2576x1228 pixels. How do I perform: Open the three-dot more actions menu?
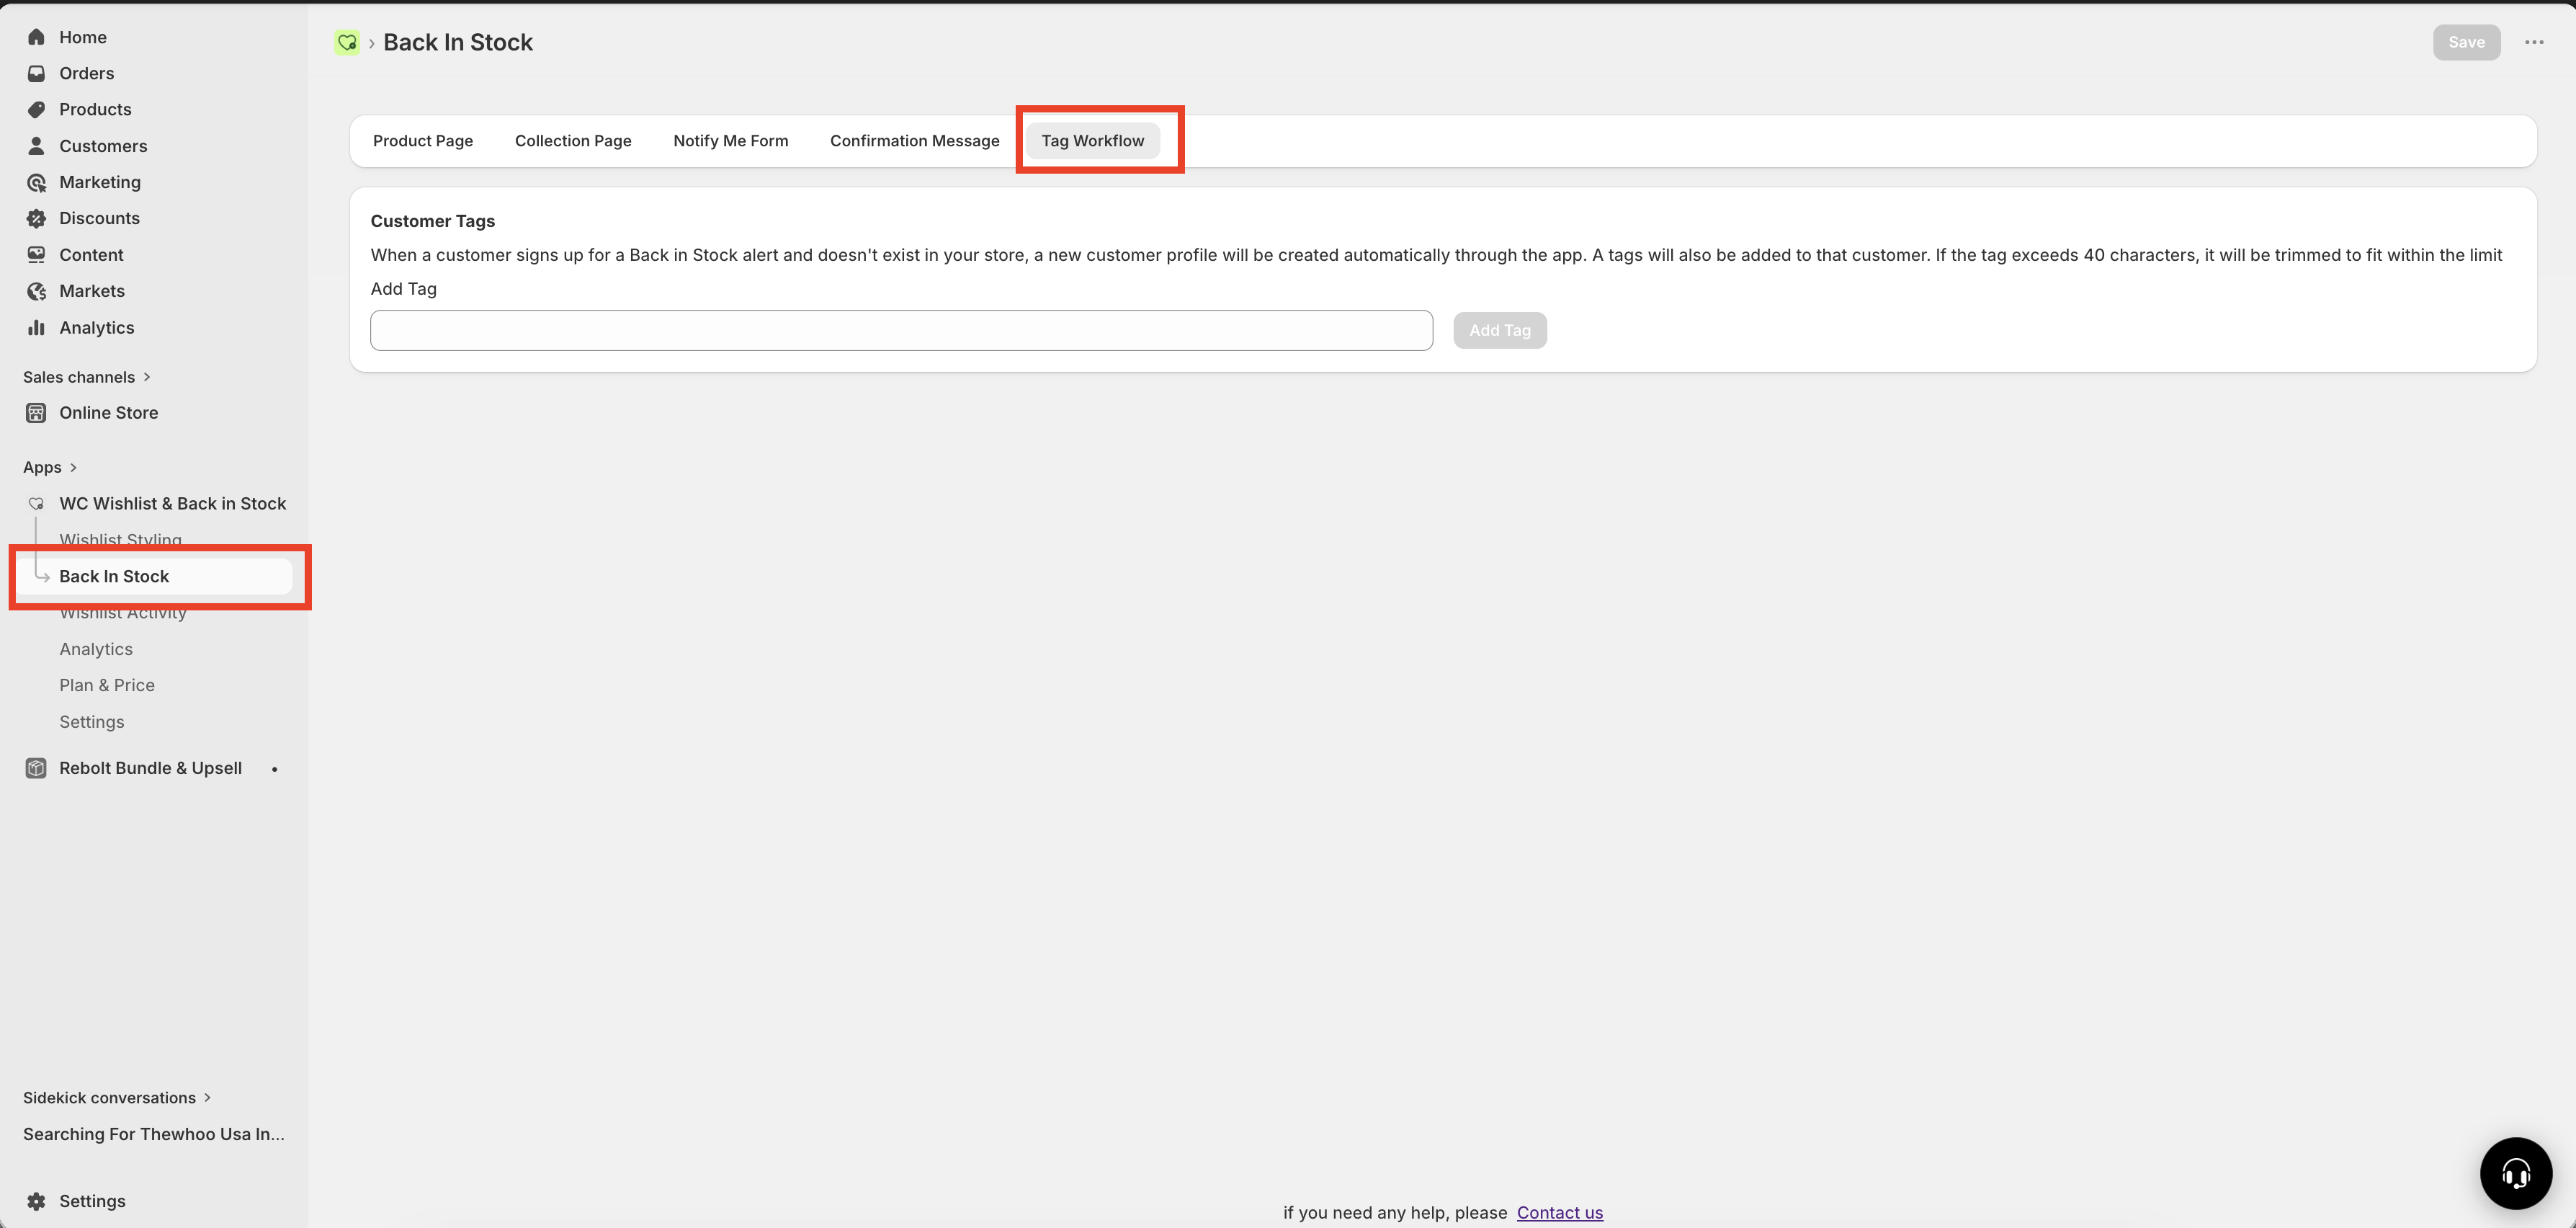click(2534, 42)
